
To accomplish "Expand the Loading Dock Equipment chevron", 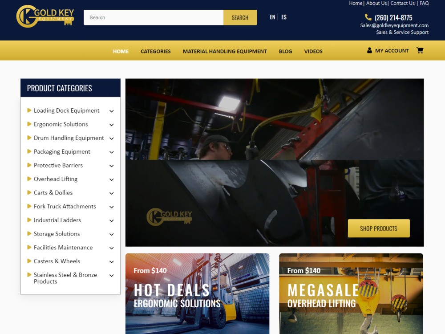I will click(x=112, y=111).
